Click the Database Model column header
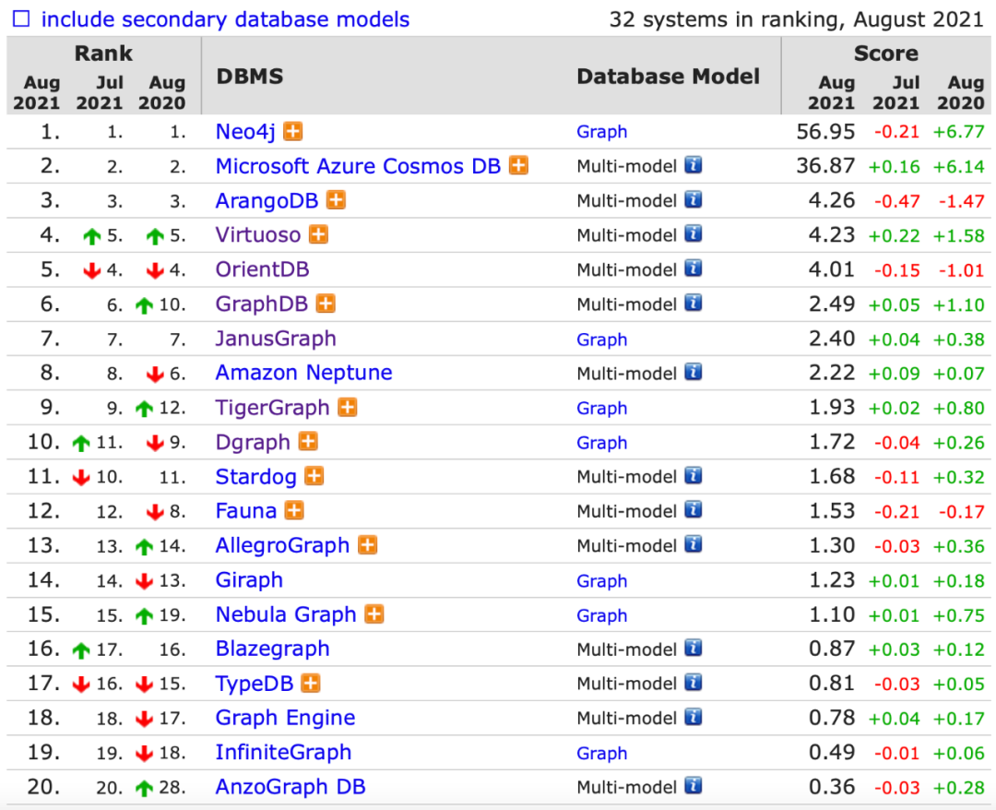The width and height of the screenshot is (996, 810). pyautogui.click(x=669, y=77)
